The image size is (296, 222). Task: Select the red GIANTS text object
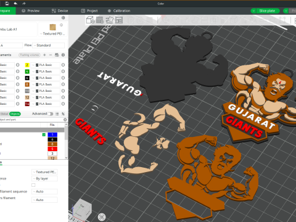click(x=91, y=131)
